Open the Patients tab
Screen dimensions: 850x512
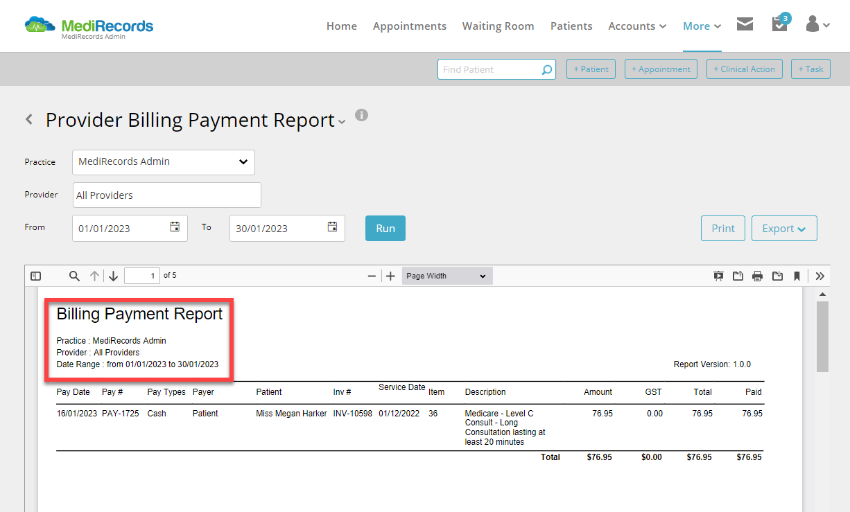click(x=571, y=26)
